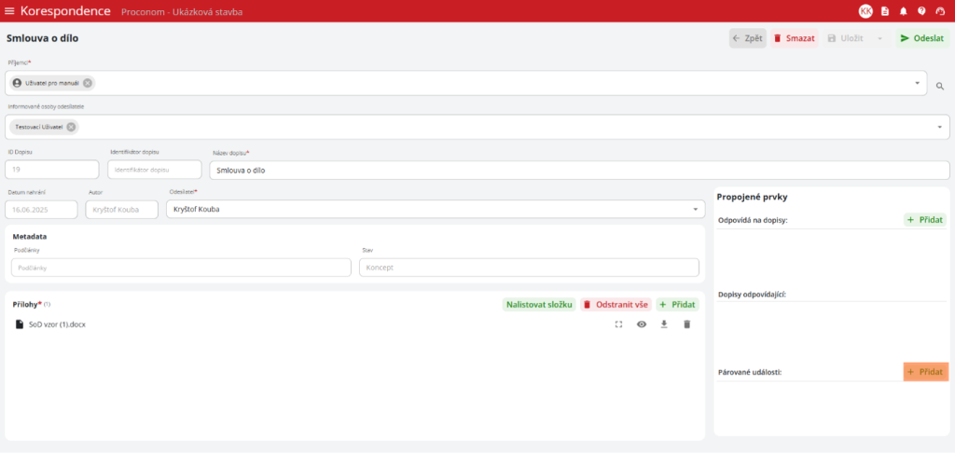Open the notifications bell
Image resolution: width=955 pixels, height=454 pixels.
[x=903, y=11]
